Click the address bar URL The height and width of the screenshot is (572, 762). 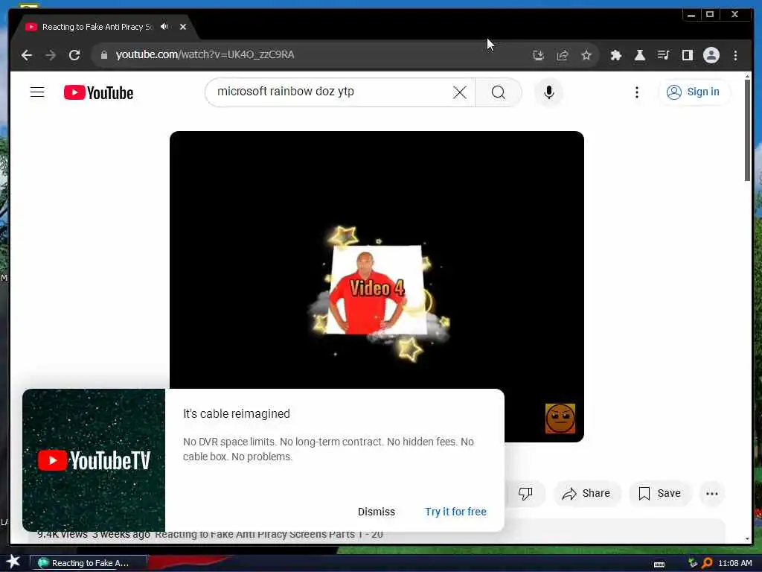205,54
